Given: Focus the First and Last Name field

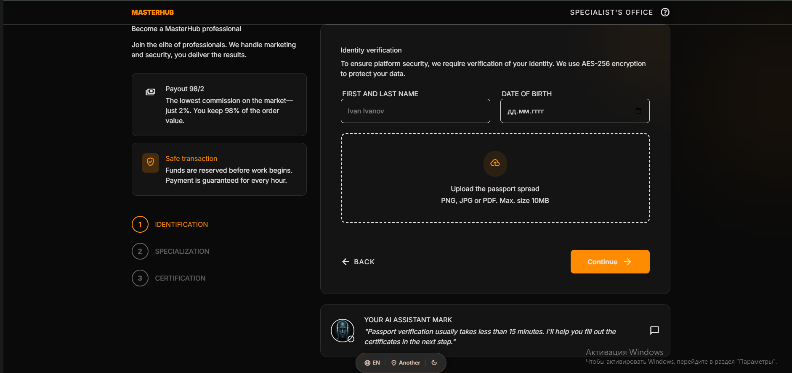Looking at the screenshot, I should click(x=415, y=111).
